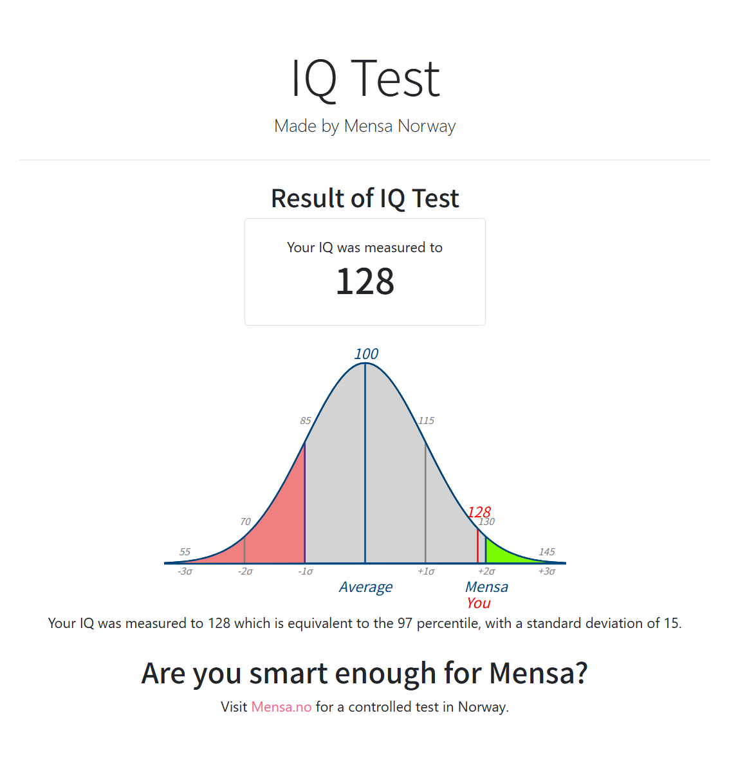Click the 145 label on the chart
The height and width of the screenshot is (758, 747).
[546, 551]
